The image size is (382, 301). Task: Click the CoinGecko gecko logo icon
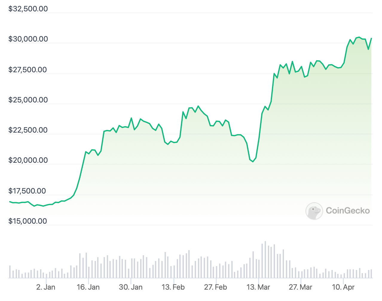(x=314, y=211)
